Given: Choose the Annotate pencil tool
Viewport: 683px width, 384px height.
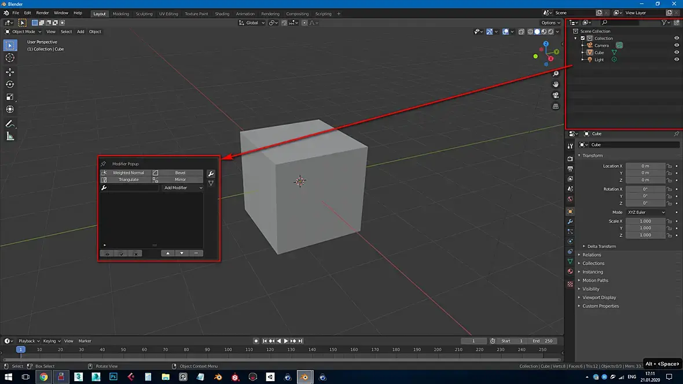Looking at the screenshot, I should click(10, 124).
